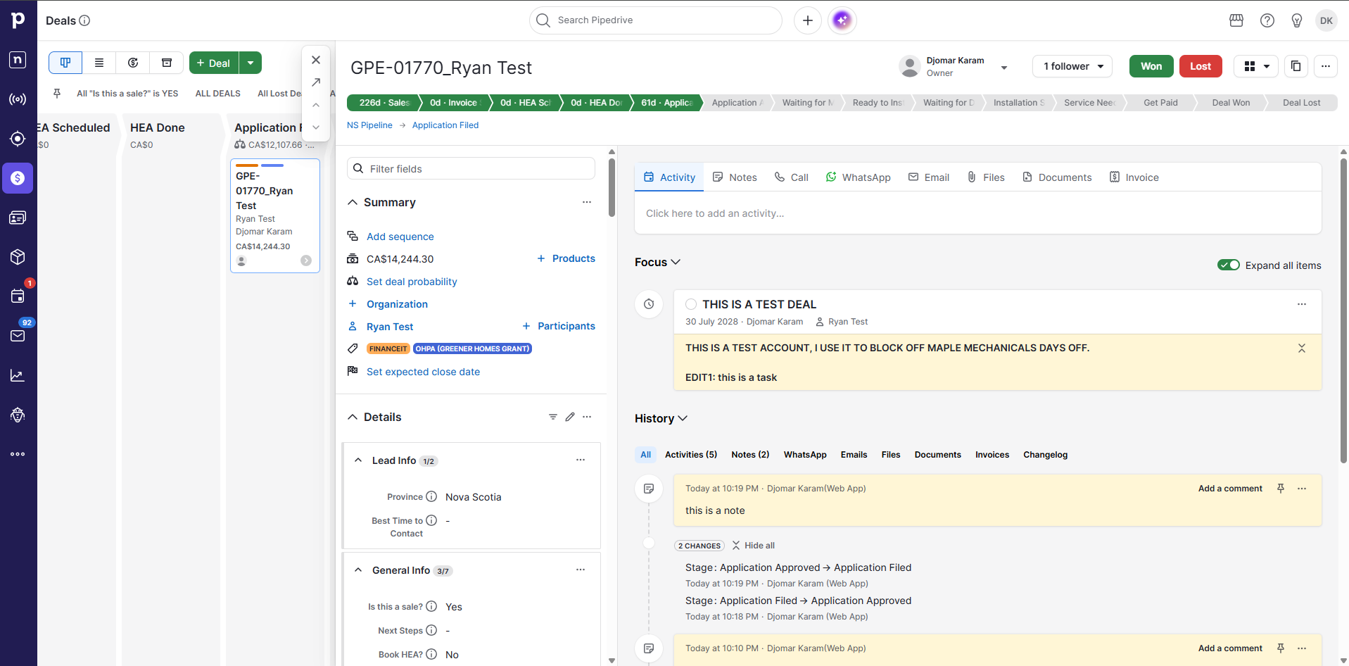Switch to pipeline kanban view
The width and height of the screenshot is (1349, 666).
[65, 63]
